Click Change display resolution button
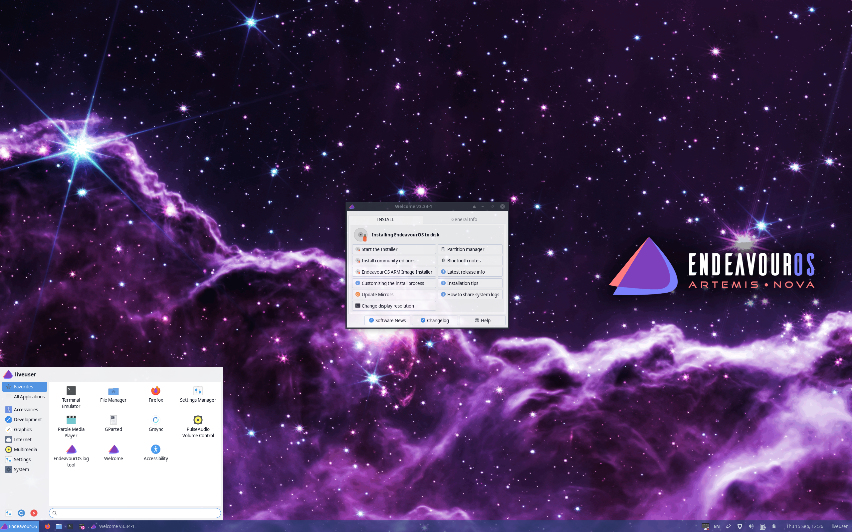 [x=394, y=306]
